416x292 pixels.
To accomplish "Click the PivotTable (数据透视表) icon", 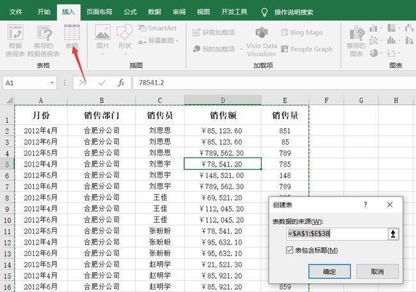I will tap(15, 40).
